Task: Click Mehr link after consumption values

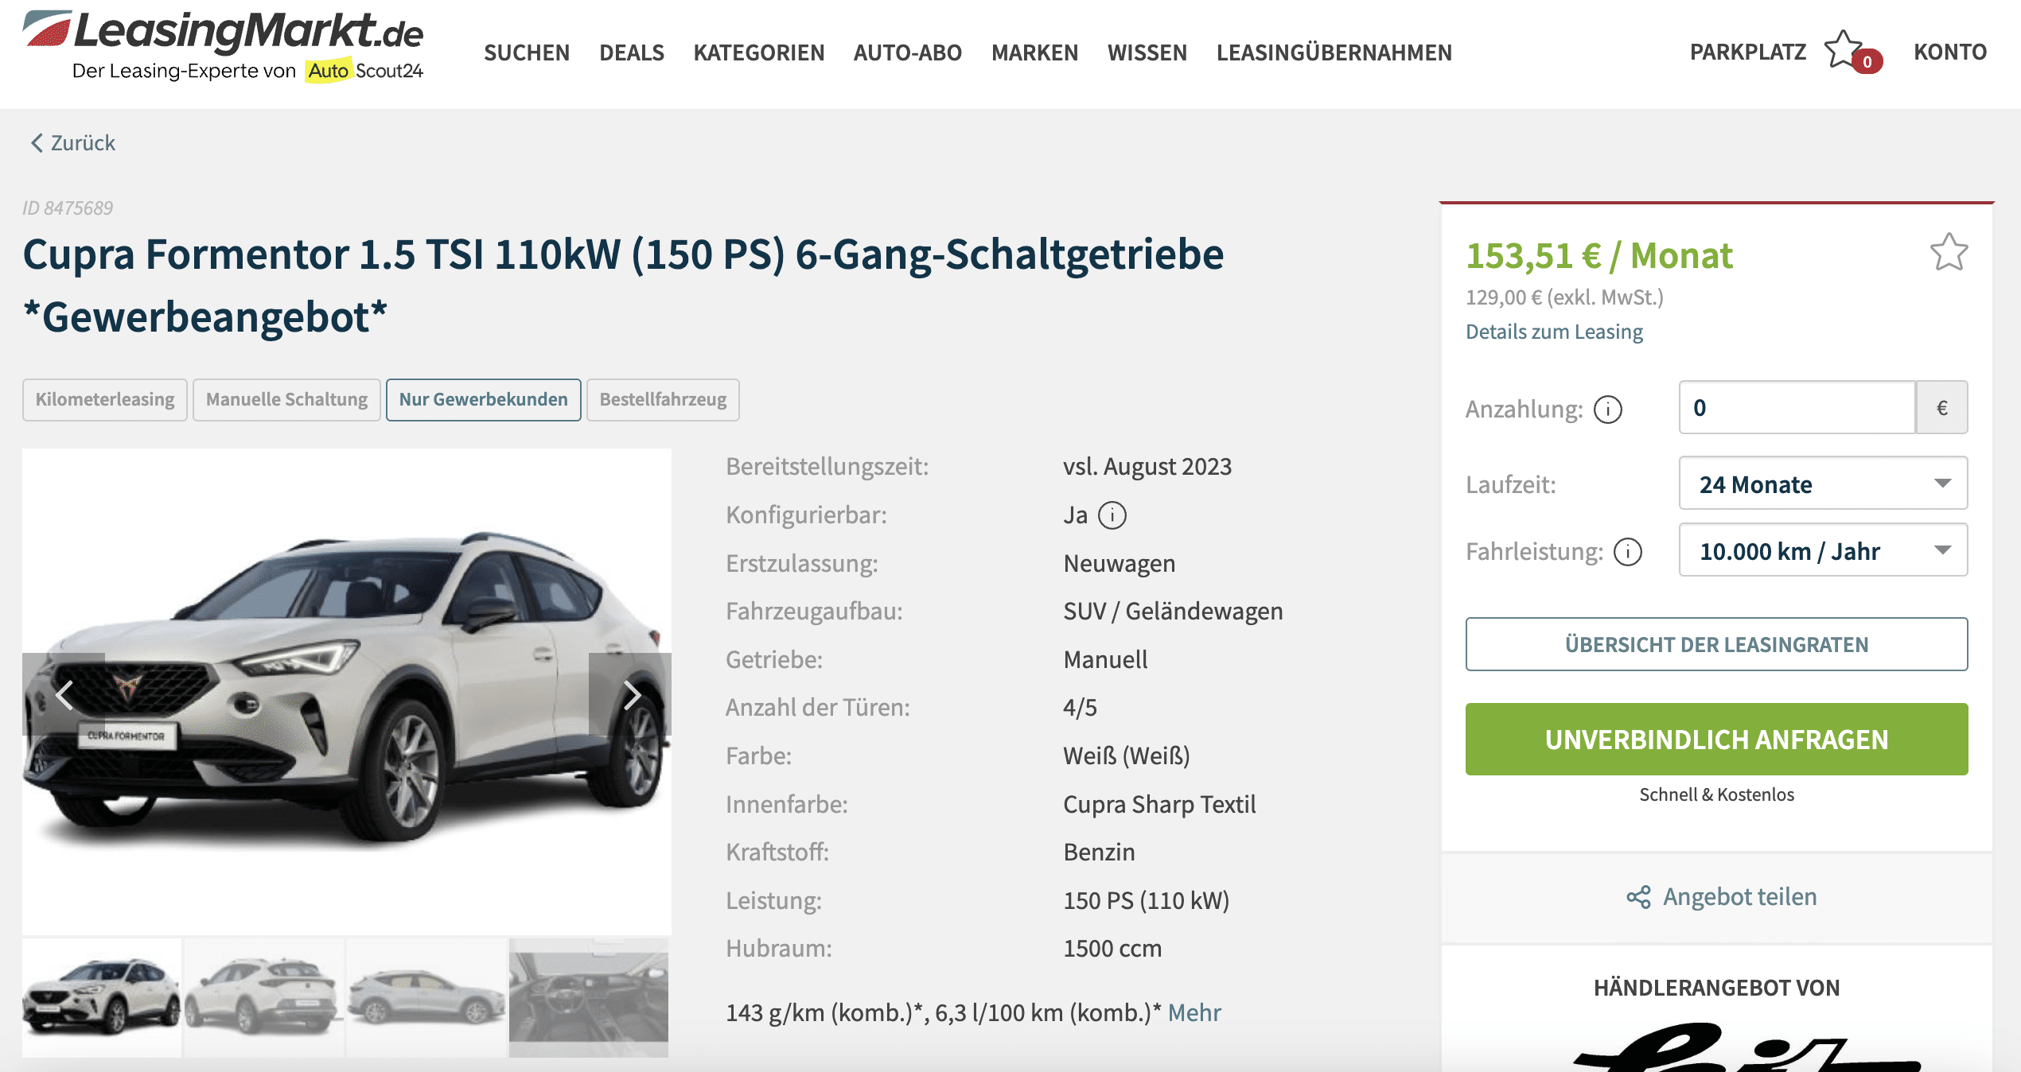Action: click(x=1194, y=1012)
